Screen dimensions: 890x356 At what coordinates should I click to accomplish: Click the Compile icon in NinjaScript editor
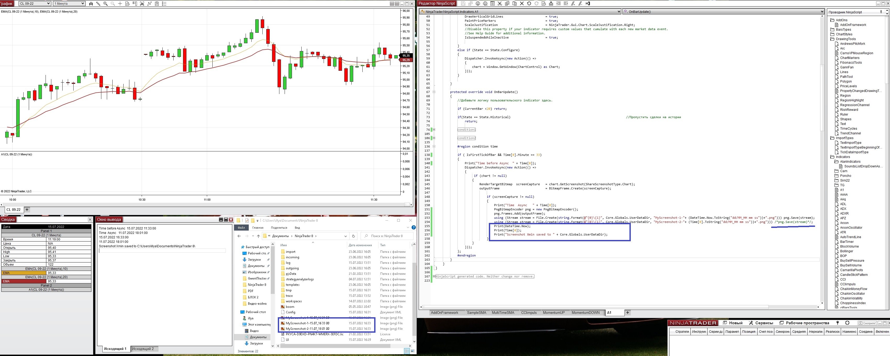coord(551,3)
